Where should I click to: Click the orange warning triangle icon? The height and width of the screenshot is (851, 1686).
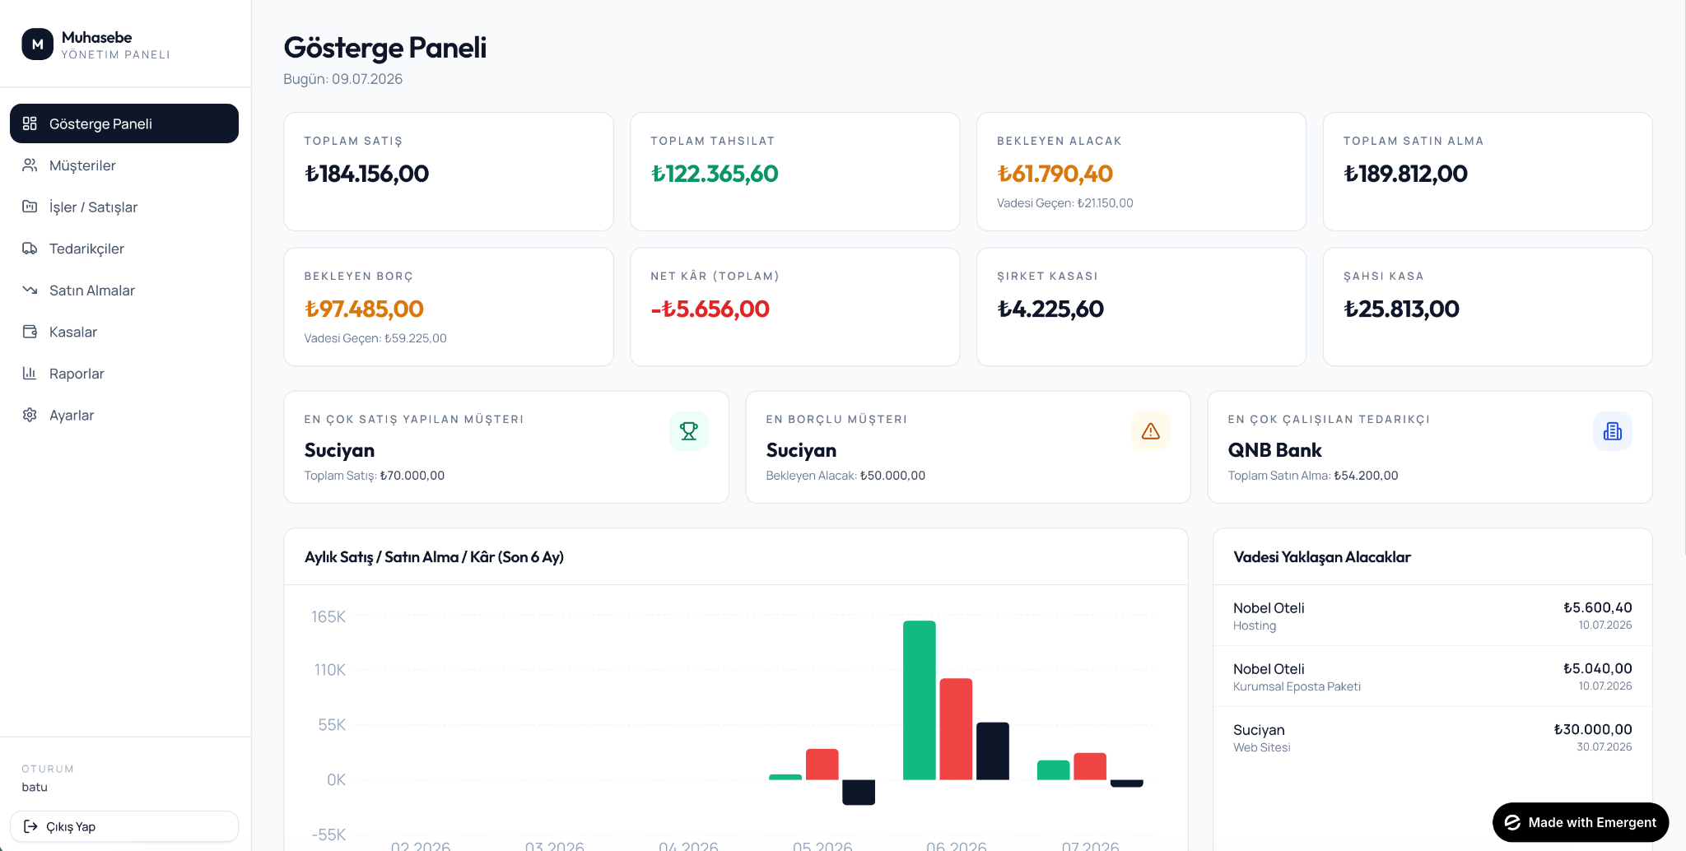coord(1151,431)
